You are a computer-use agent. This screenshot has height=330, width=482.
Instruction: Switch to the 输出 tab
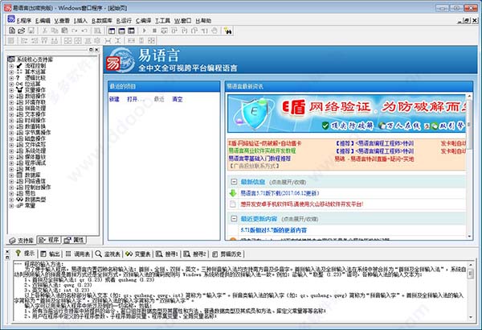click(x=50, y=254)
